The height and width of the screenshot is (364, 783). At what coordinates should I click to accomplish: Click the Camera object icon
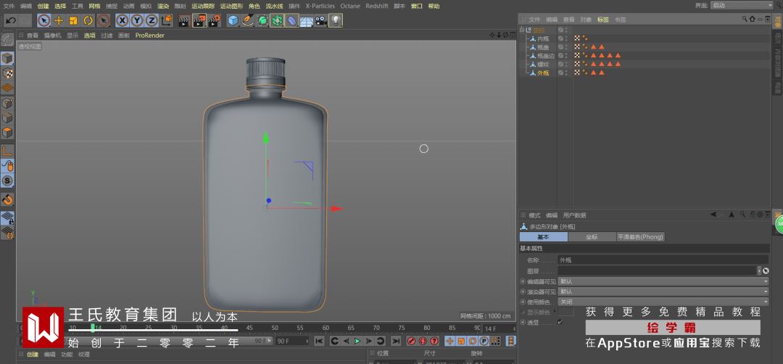(x=320, y=20)
